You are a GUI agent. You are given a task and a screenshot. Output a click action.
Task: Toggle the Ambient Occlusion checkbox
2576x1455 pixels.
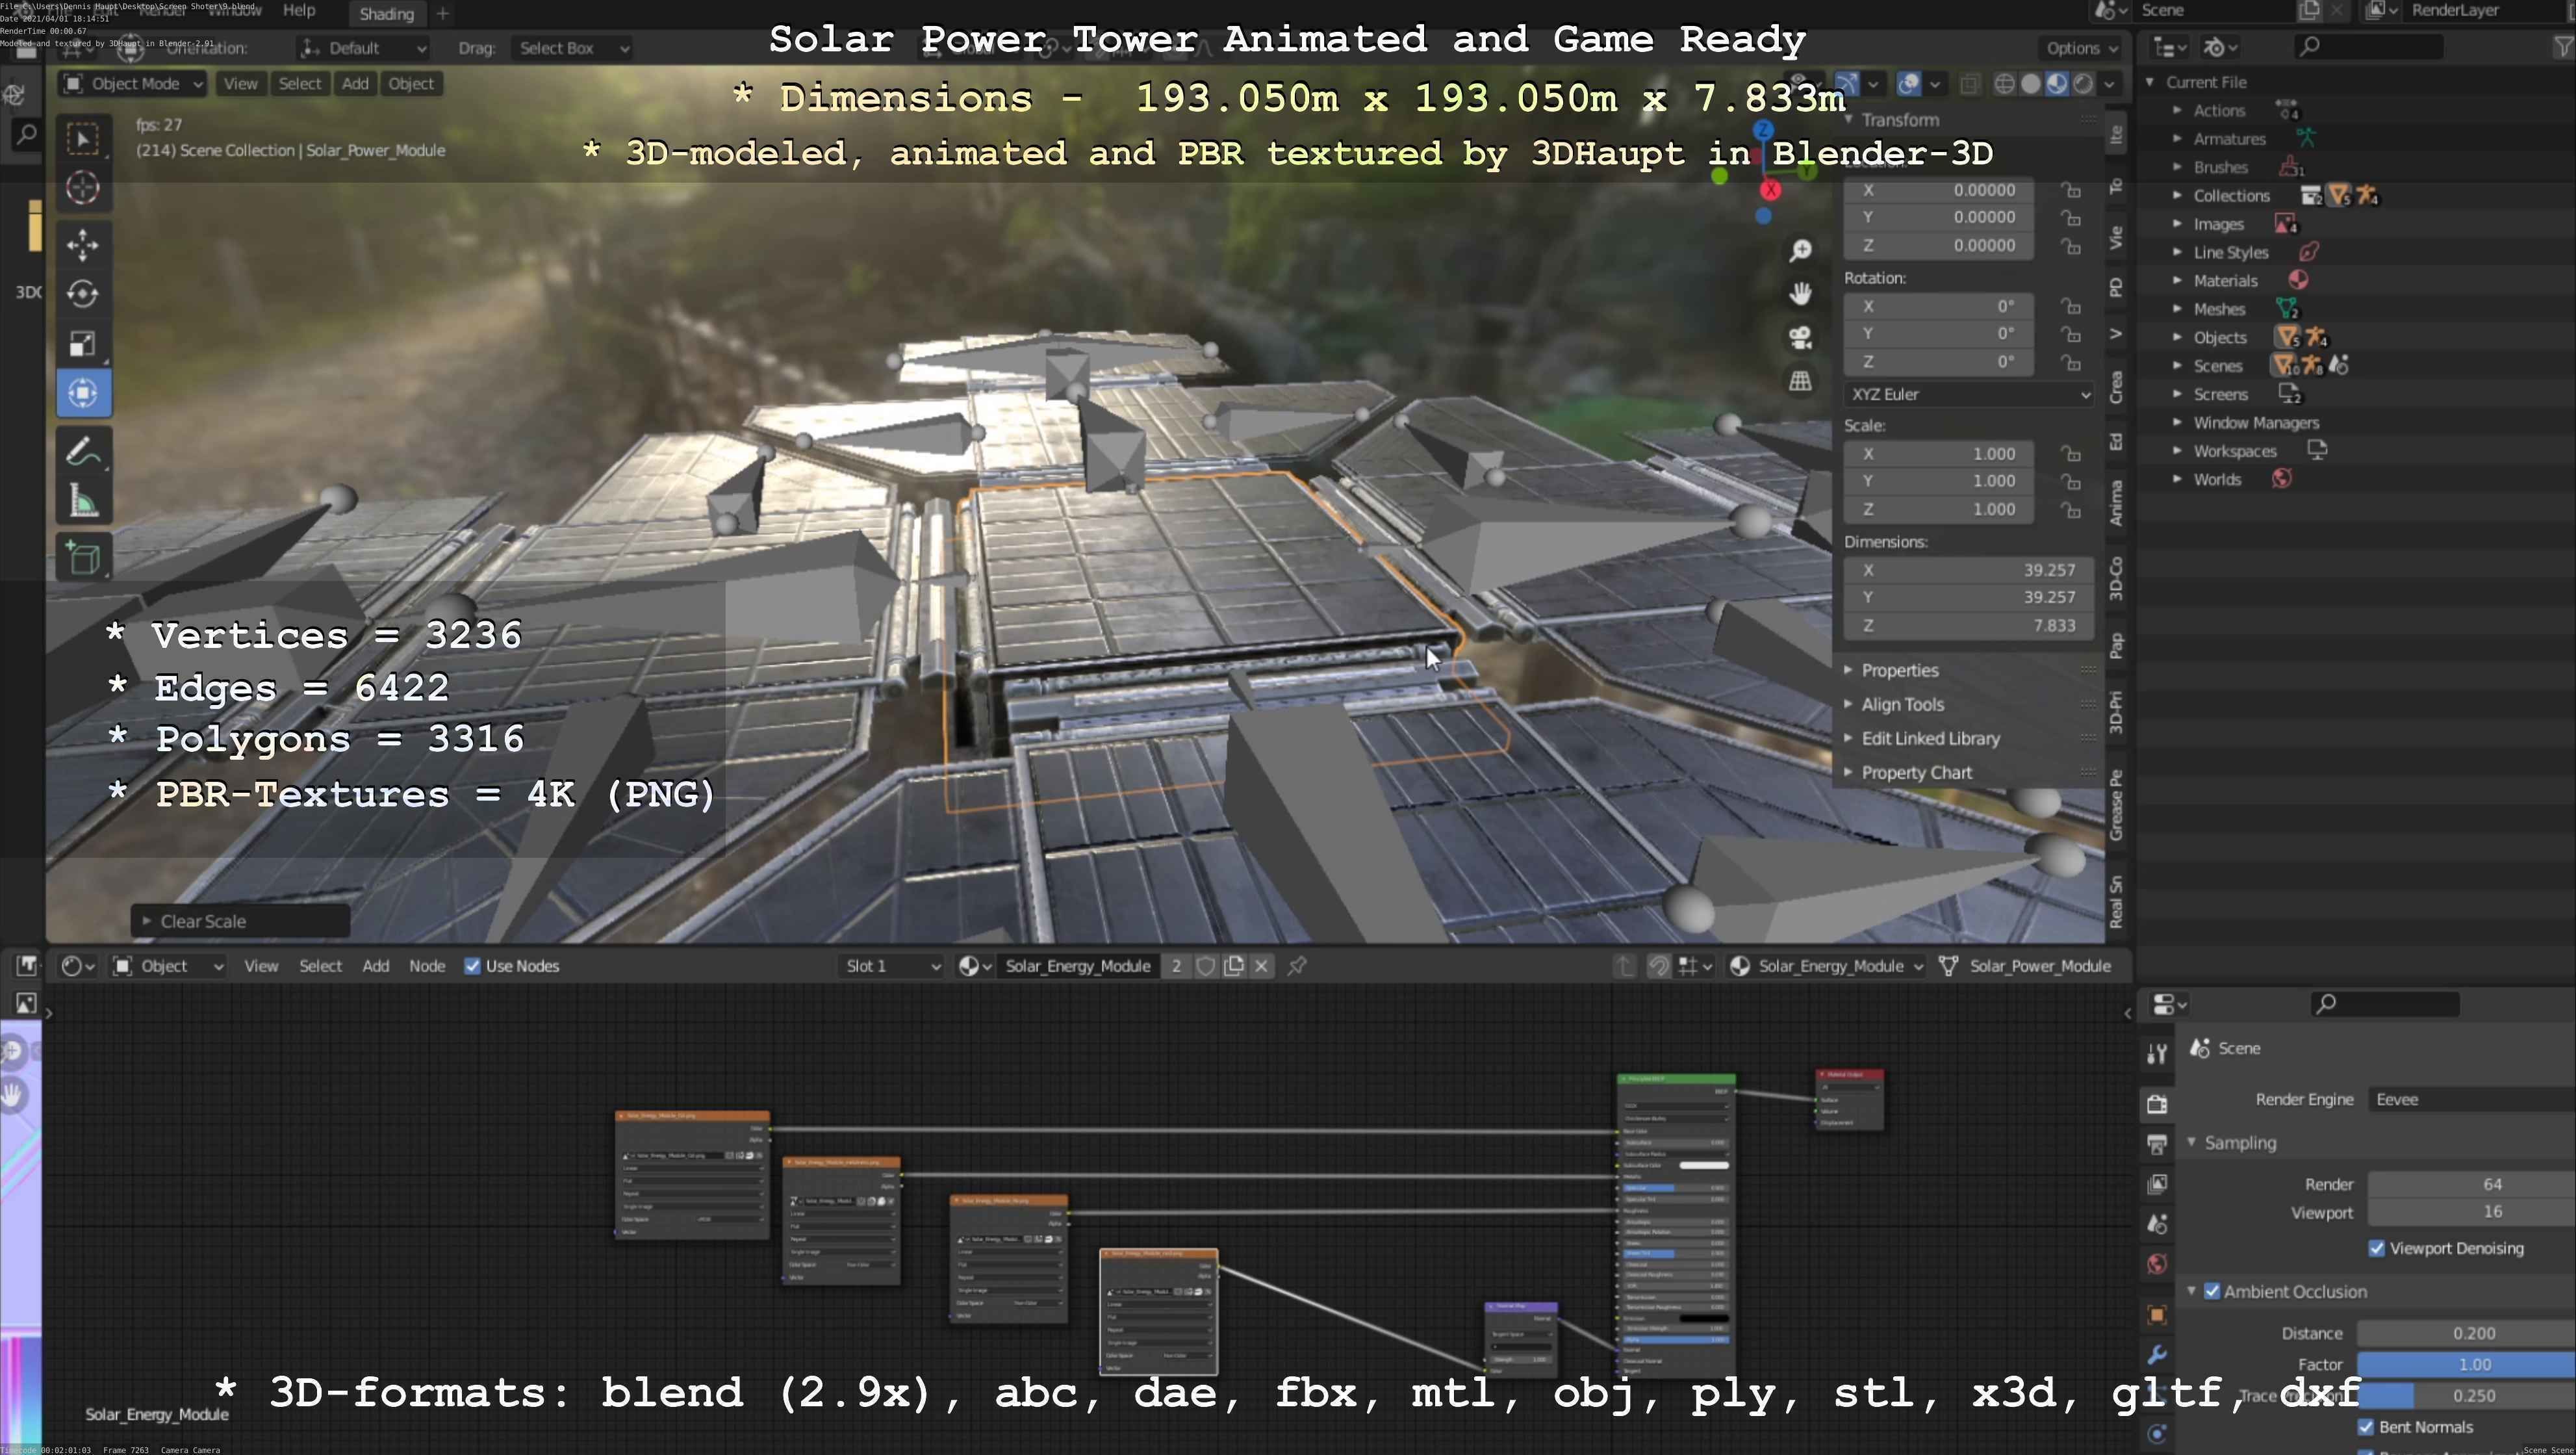[2212, 1291]
